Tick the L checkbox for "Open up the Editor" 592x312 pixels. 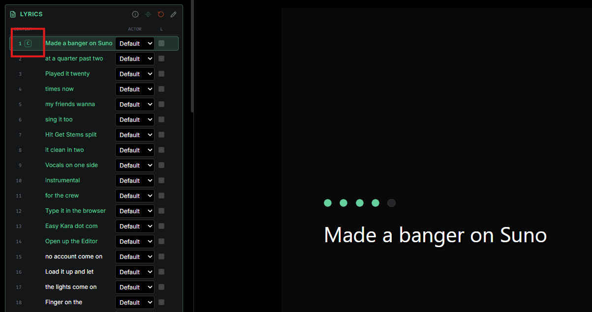click(x=161, y=241)
